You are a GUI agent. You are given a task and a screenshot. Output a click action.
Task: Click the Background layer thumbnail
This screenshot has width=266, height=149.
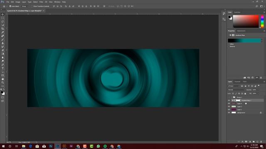(234, 113)
